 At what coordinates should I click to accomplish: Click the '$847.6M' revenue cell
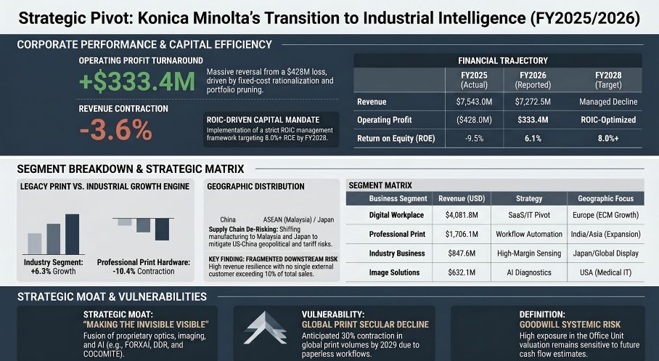[462, 253]
